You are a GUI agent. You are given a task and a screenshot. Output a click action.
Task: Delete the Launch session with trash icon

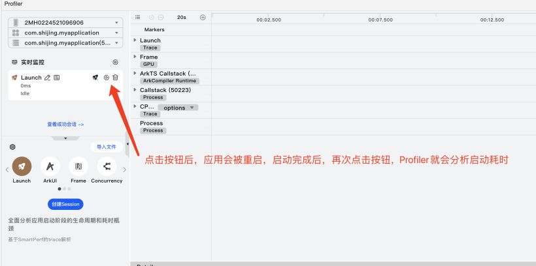(115, 78)
